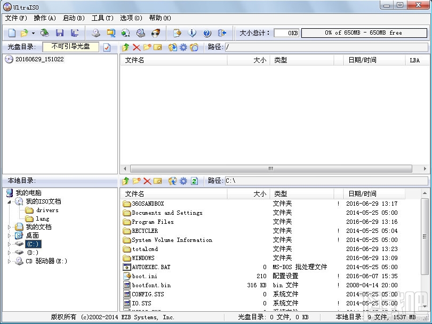The image size is (432, 324).
Task: Open the 启动(B) menu
Action: click(74, 18)
